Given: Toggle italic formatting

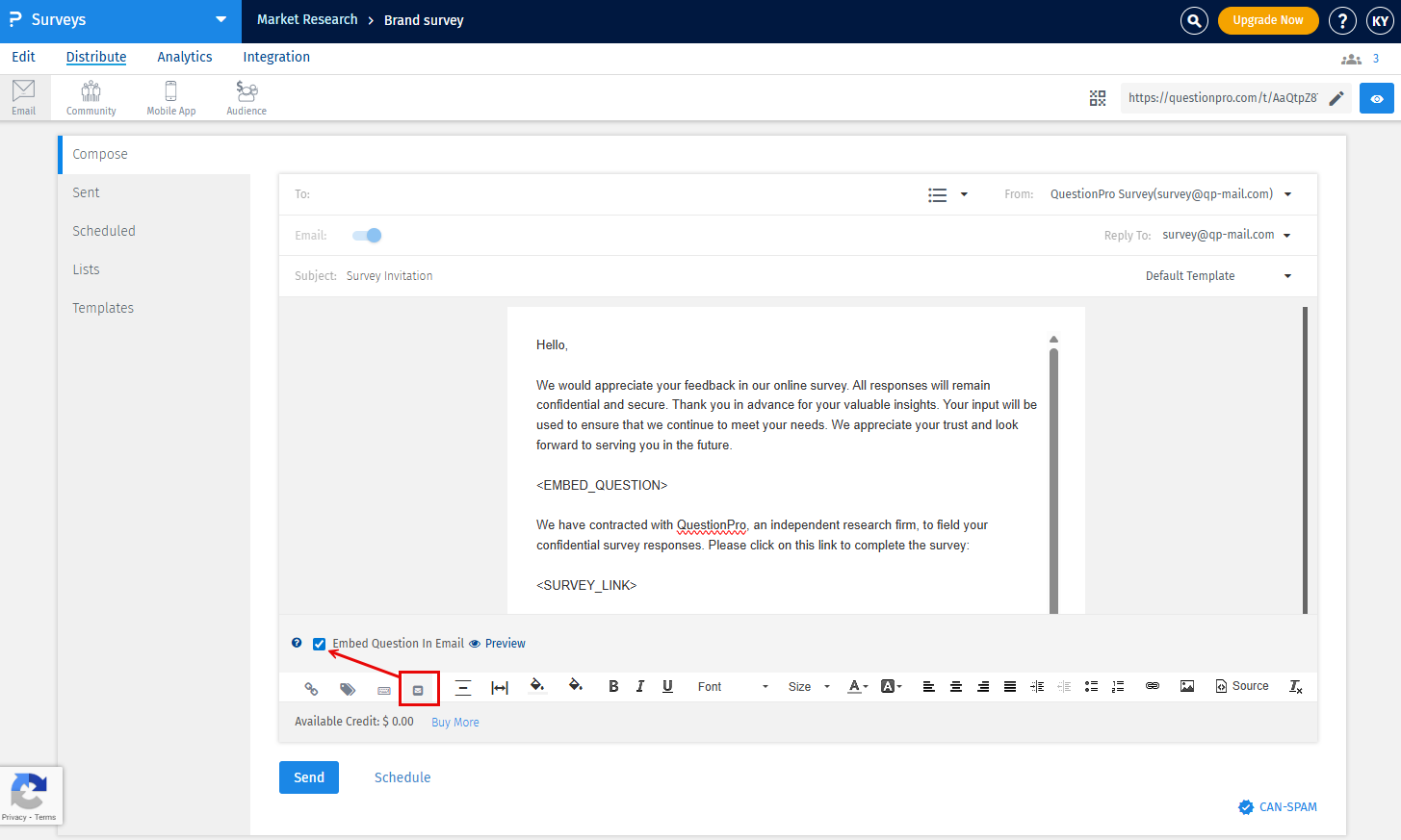Looking at the screenshot, I should tap(640, 686).
